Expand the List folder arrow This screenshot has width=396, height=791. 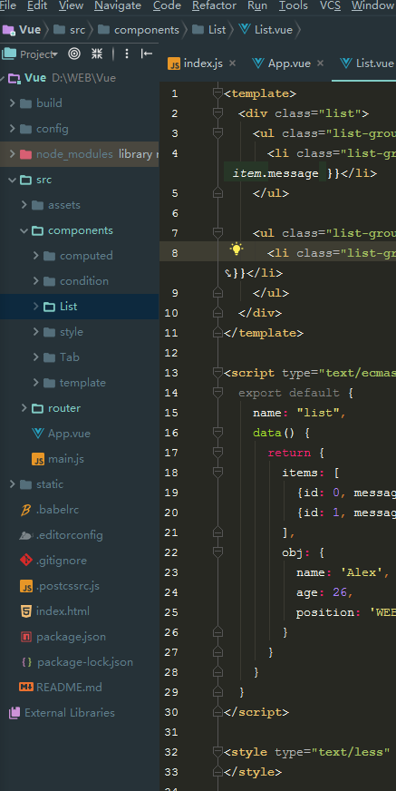tap(35, 307)
